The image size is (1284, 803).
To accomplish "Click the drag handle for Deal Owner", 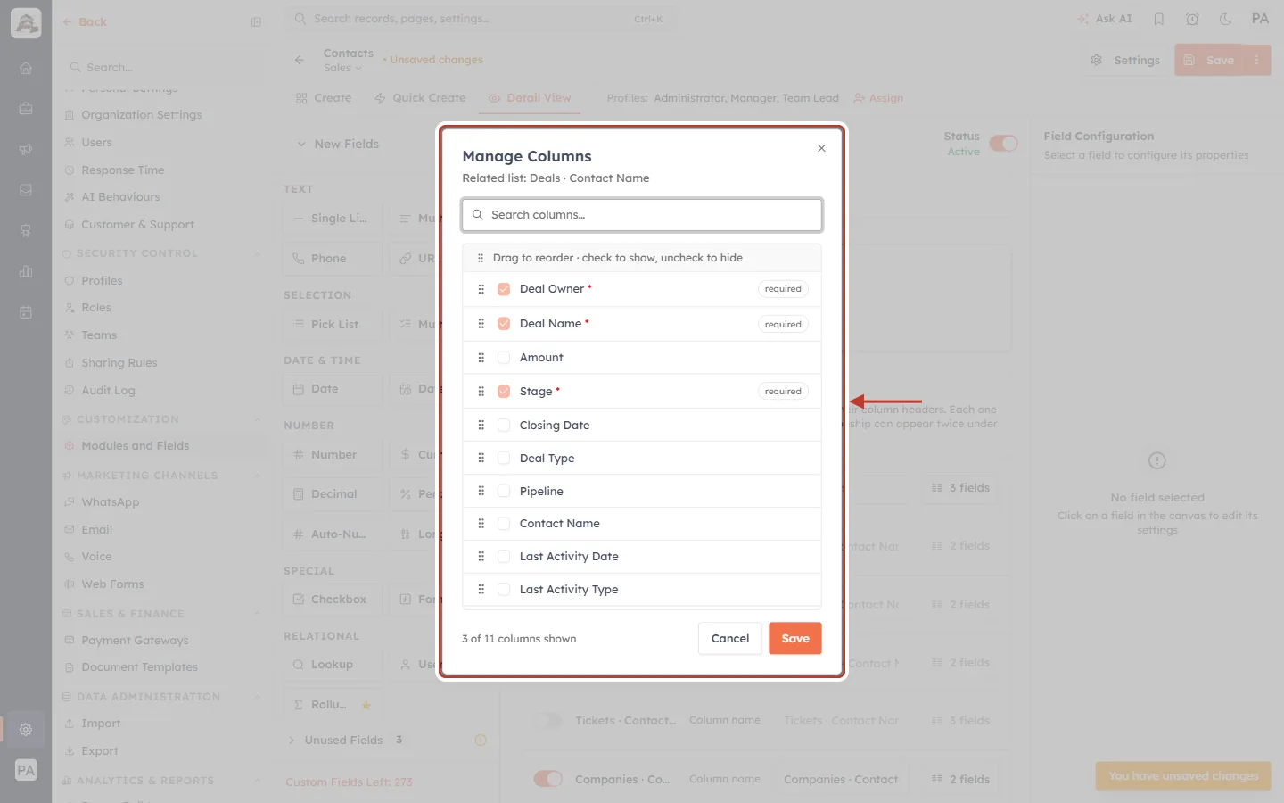I will point(481,289).
